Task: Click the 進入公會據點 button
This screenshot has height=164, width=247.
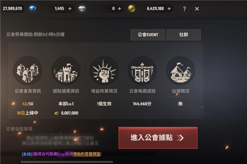Action: pos(158,138)
